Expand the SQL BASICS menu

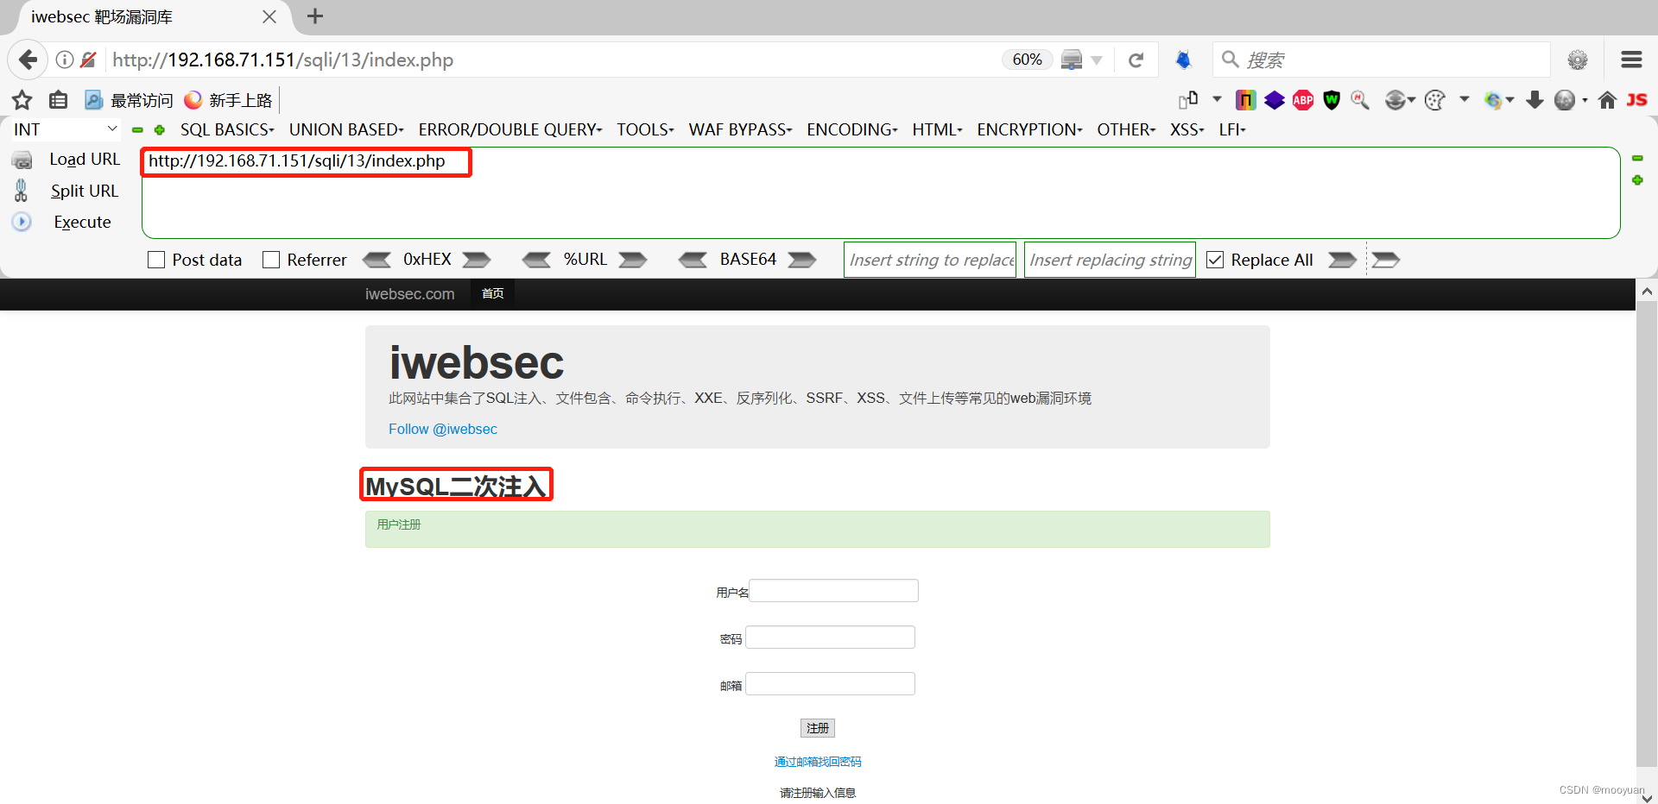tap(227, 129)
